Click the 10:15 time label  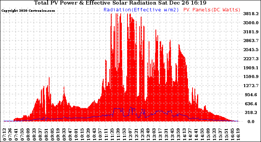click(x=82, y=134)
